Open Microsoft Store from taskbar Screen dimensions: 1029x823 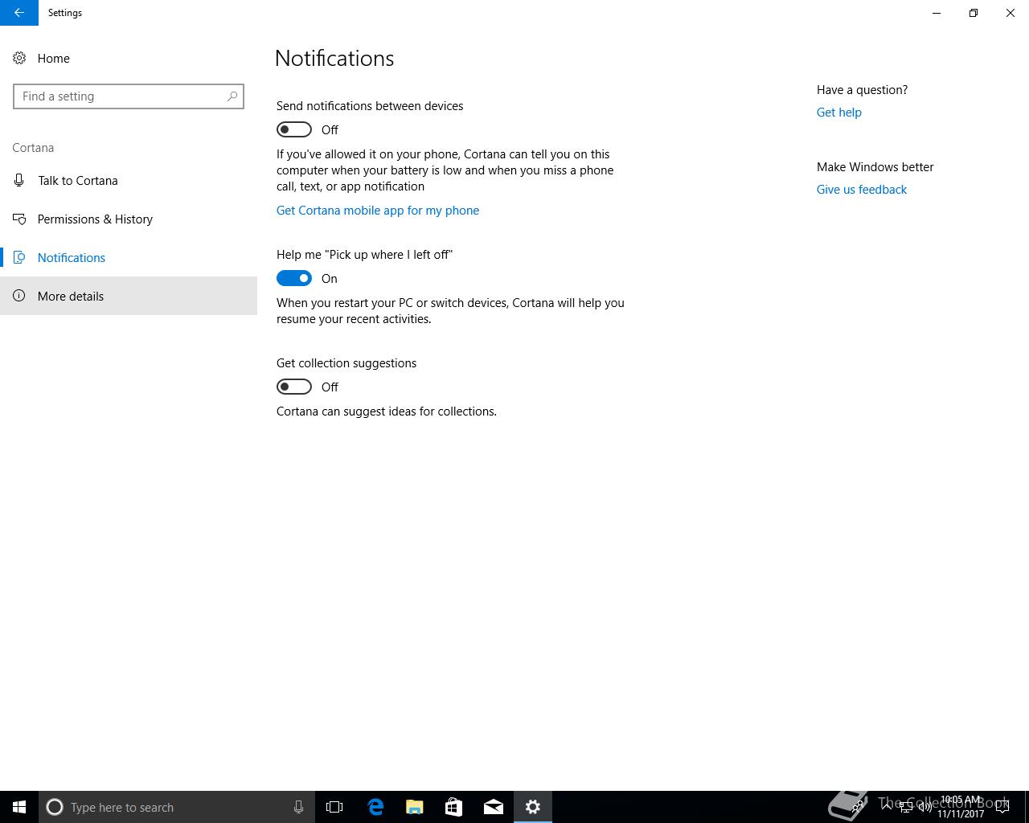[x=454, y=807]
